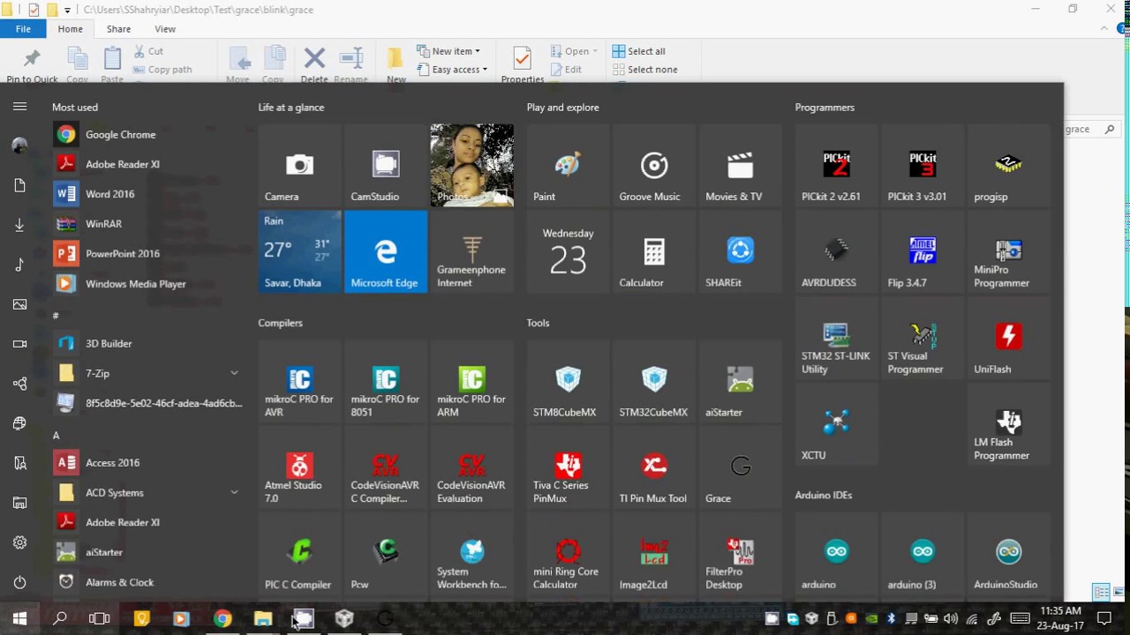Open the weather tile for Savar, Dhaka

click(x=299, y=251)
